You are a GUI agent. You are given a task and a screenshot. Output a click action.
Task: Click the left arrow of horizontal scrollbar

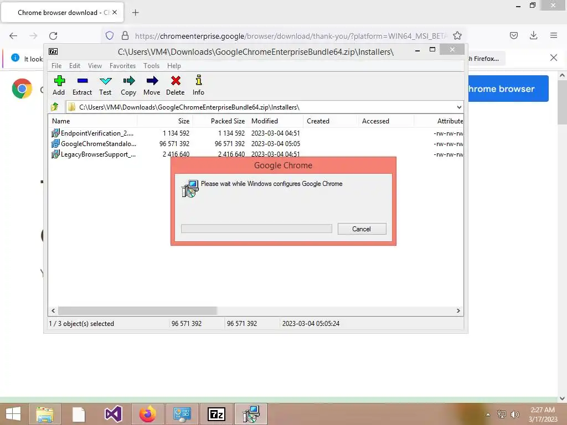[x=54, y=311]
